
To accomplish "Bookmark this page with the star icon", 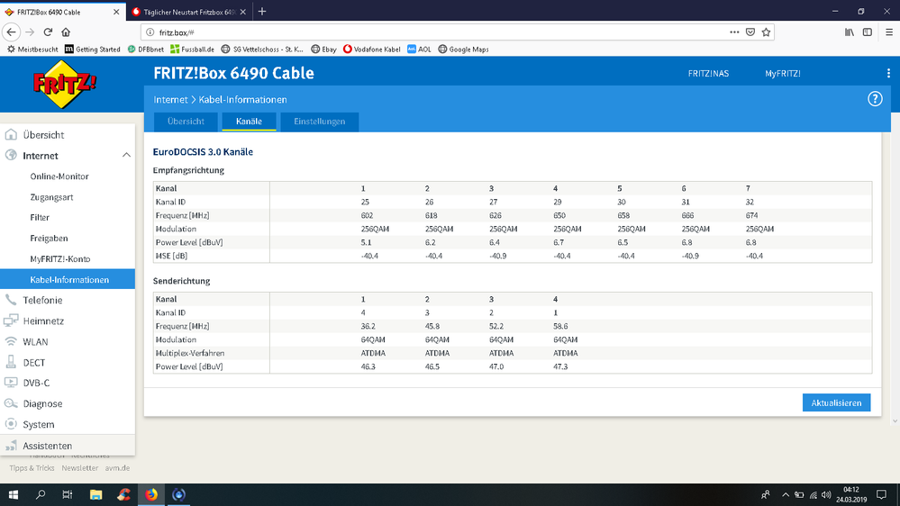I will pyautogui.click(x=766, y=32).
